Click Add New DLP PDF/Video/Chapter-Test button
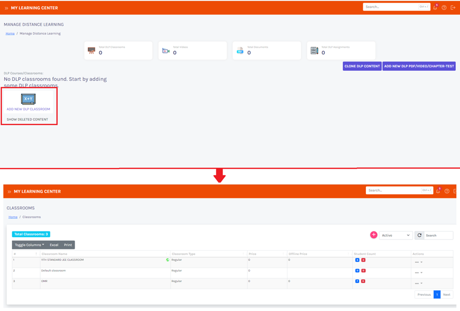 click(419, 66)
